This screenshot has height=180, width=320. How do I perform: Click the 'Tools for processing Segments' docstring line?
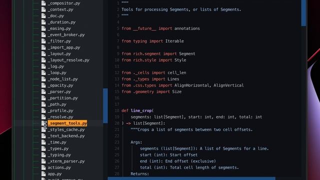181,9
